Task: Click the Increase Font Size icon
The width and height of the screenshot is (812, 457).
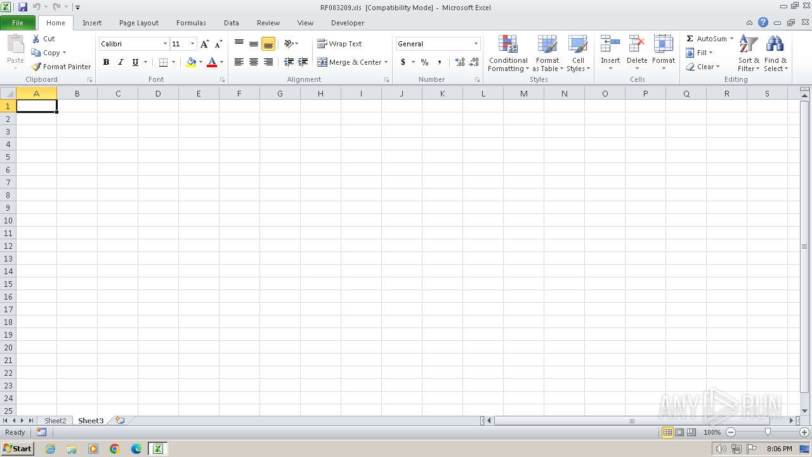Action: [x=204, y=44]
